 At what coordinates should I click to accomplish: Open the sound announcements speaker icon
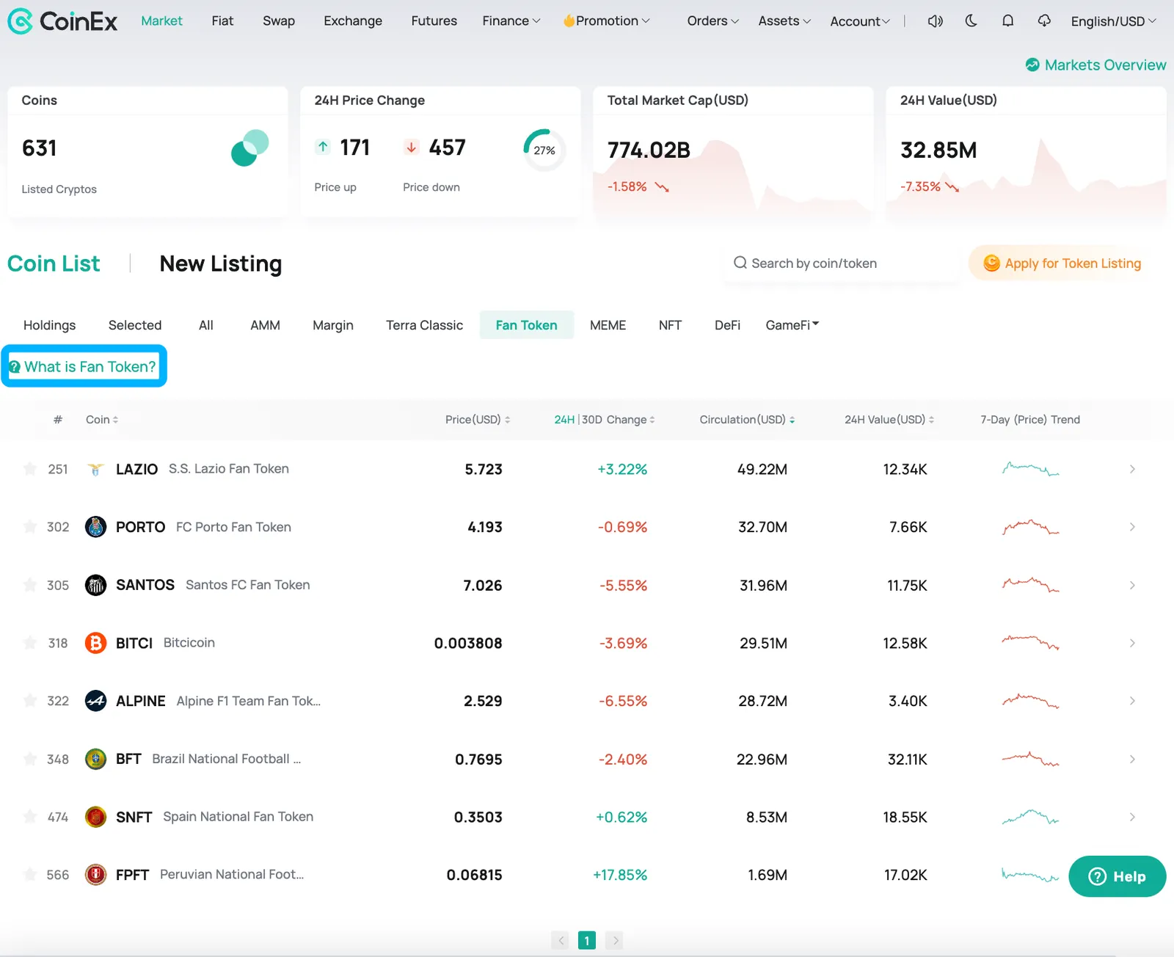[935, 21]
